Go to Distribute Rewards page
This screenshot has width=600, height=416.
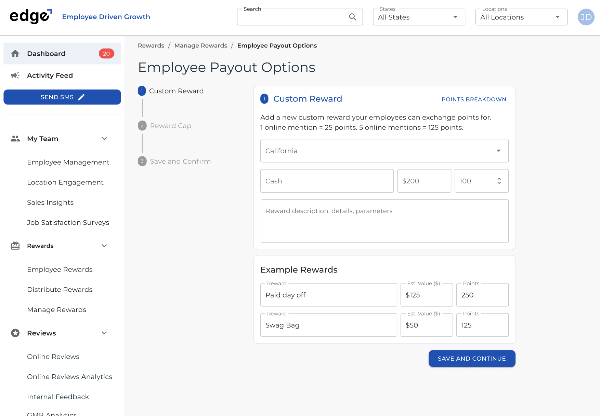(60, 290)
